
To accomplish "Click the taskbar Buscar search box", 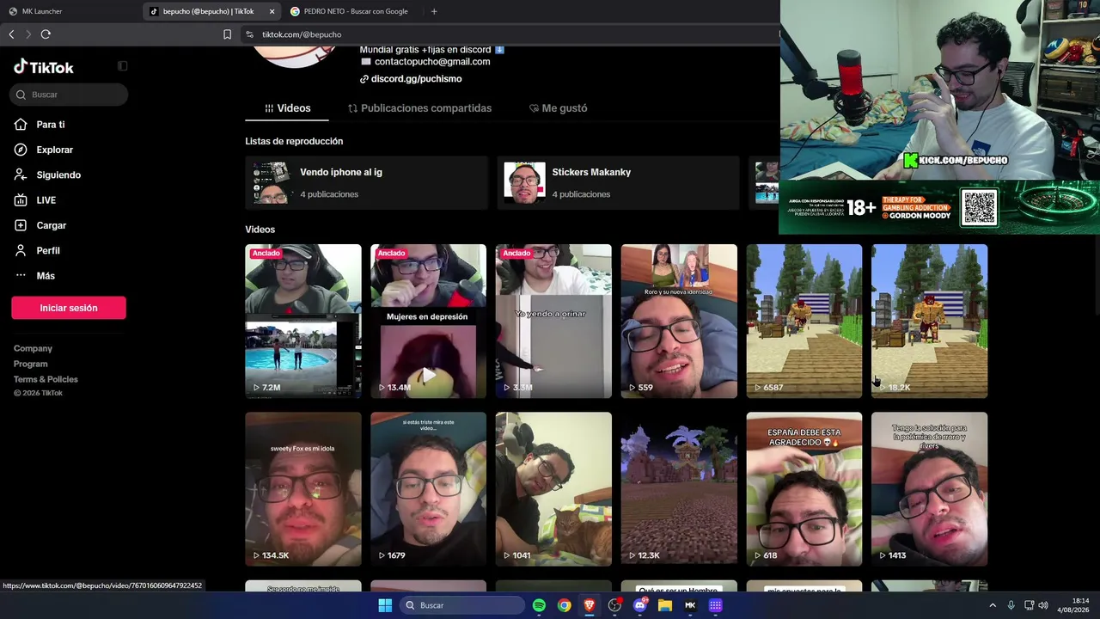I will tap(462, 605).
